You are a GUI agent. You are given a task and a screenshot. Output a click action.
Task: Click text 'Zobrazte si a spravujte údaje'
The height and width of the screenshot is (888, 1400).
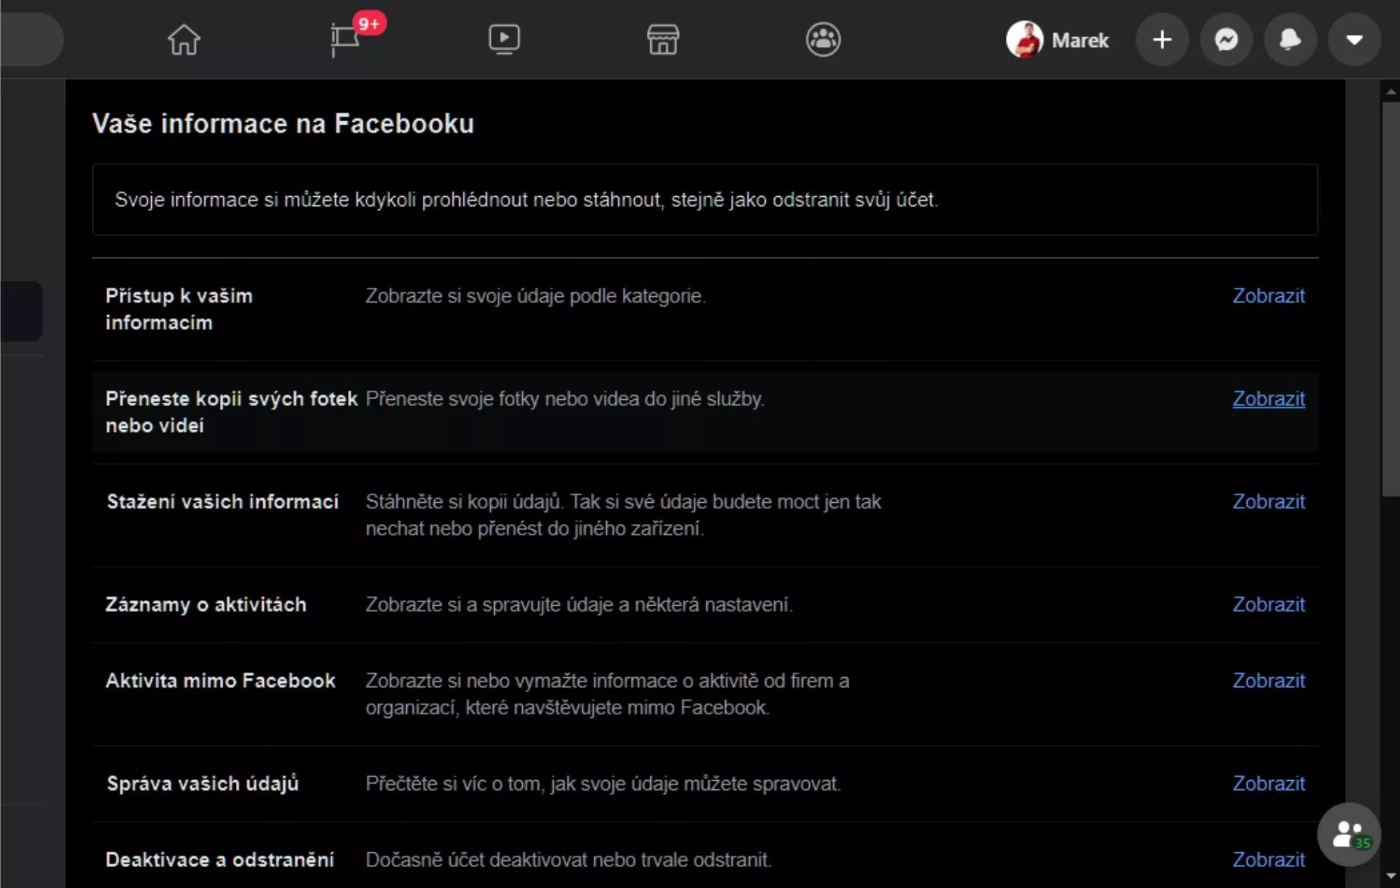pyautogui.click(x=579, y=604)
